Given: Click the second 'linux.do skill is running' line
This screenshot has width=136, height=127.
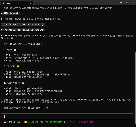Looking at the screenshot, I should (x=23, y=30).
